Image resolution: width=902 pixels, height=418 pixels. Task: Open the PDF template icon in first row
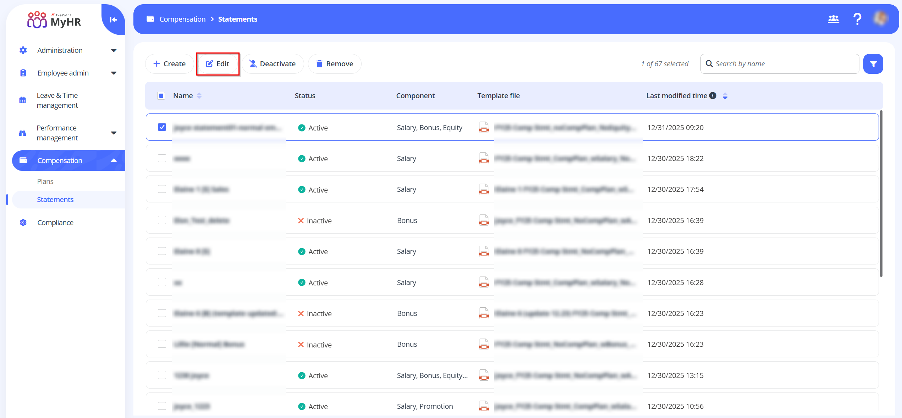[x=484, y=128]
